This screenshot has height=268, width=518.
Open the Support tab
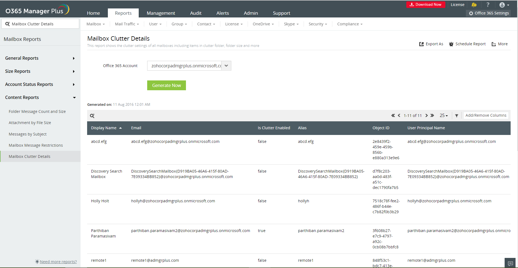282,13
